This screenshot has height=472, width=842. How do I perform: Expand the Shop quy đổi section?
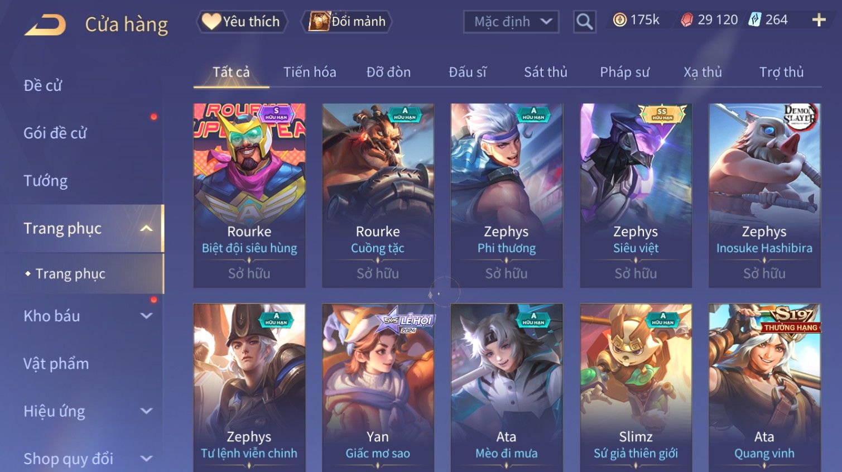pyautogui.click(x=146, y=459)
